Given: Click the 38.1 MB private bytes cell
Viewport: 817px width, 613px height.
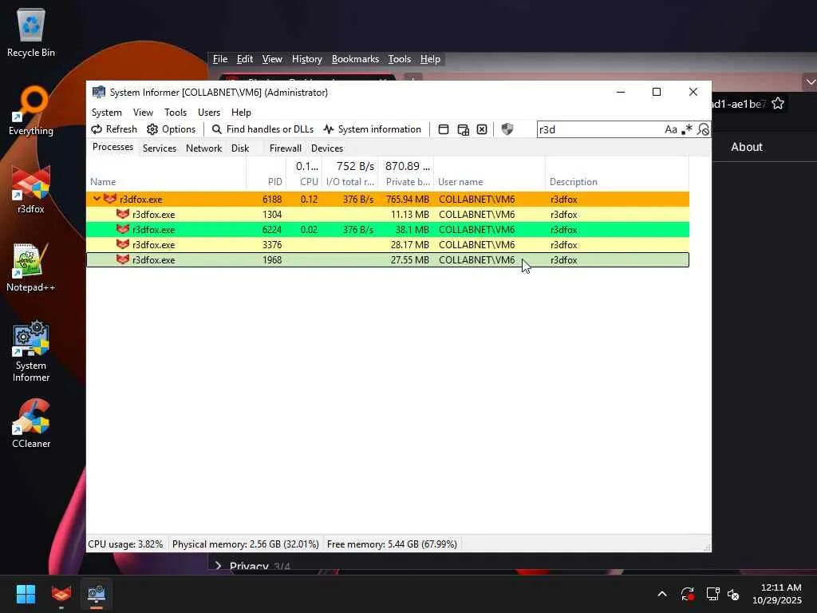Looking at the screenshot, I should point(412,229).
